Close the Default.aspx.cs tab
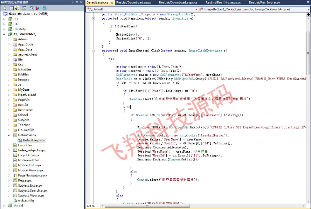Image resolution: width=311 pixels, height=209 pixels. 112,3
